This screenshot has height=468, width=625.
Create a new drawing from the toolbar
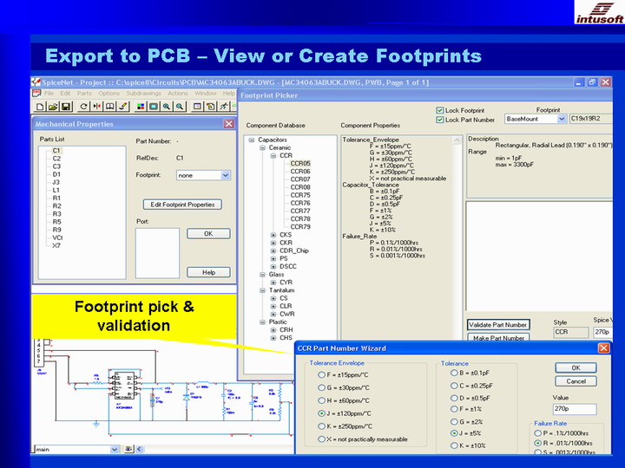pyautogui.click(x=40, y=107)
